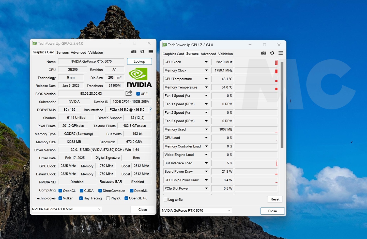Click GPU-Z app icon in left window title bar

click(x=35, y=43)
